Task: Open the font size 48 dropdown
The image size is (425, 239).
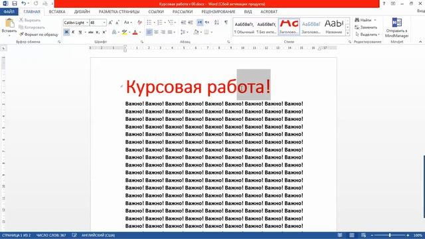Action: point(104,23)
